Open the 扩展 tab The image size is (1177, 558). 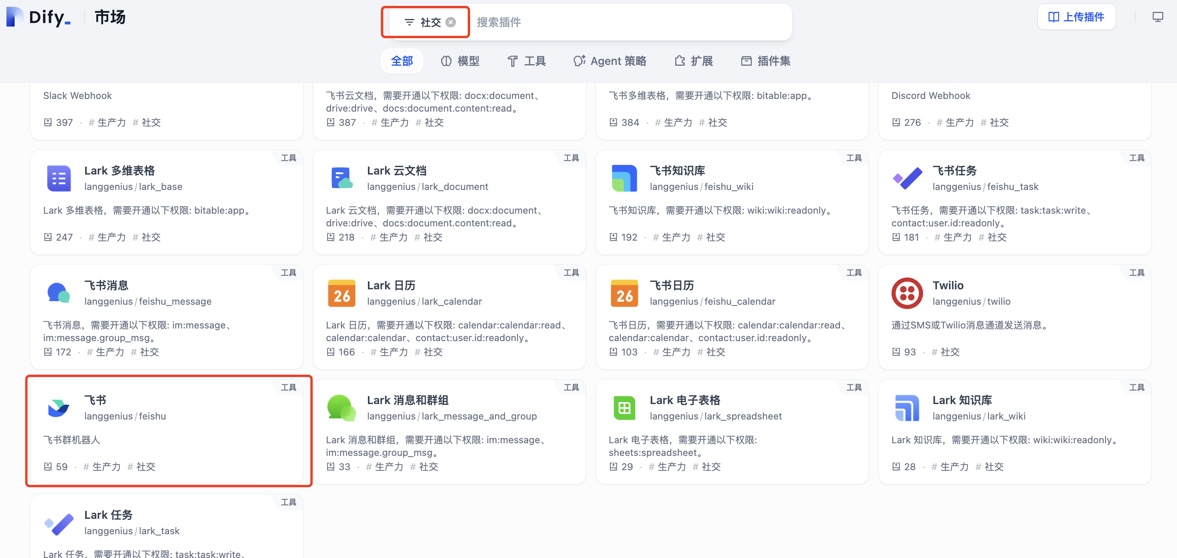click(693, 61)
